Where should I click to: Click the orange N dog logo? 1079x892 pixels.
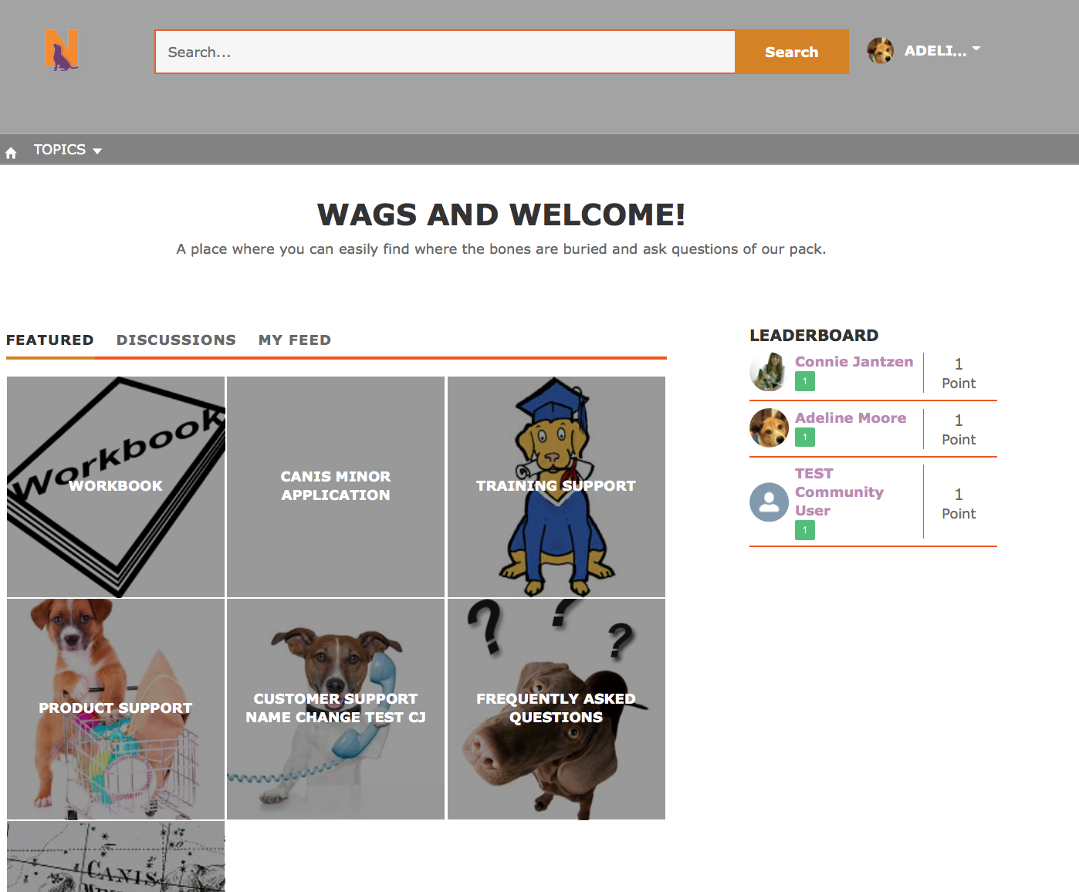62,51
